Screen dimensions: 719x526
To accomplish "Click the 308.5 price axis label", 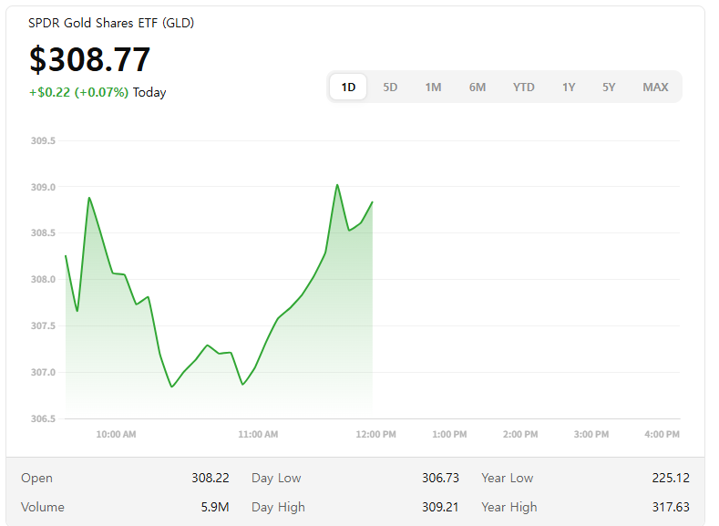I will pos(43,233).
